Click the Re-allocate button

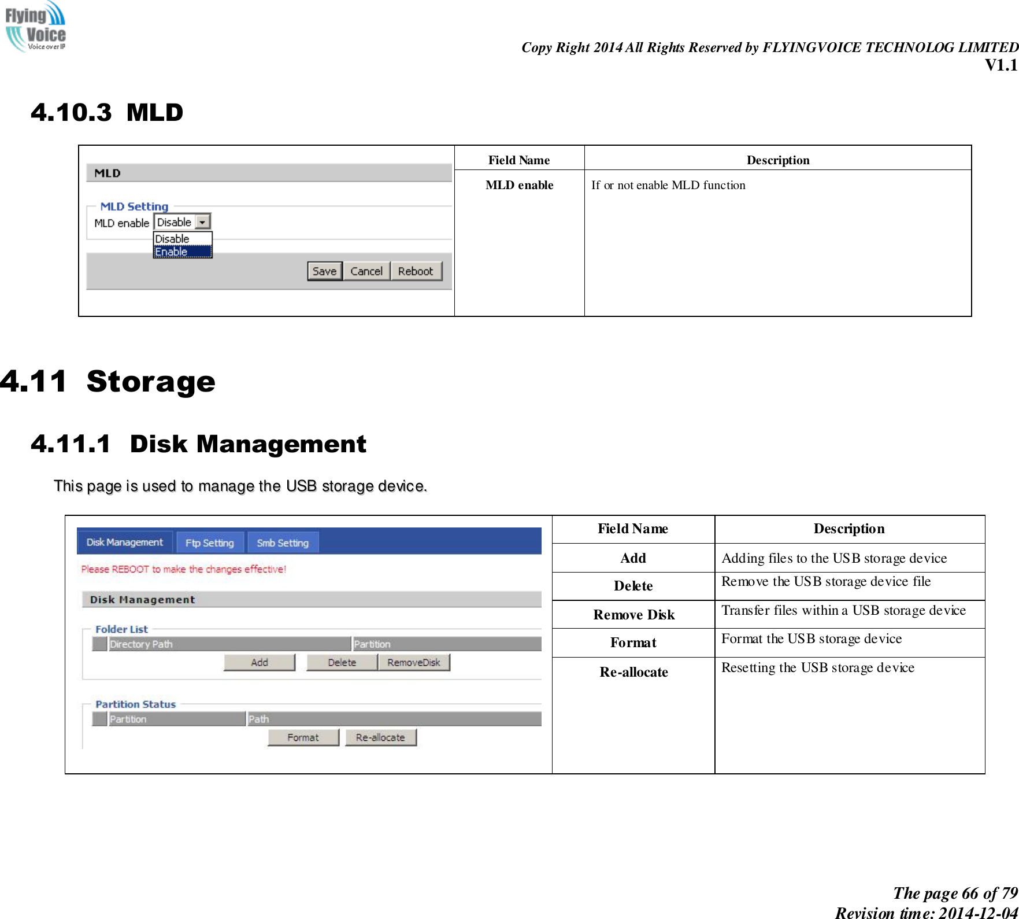tap(380, 738)
